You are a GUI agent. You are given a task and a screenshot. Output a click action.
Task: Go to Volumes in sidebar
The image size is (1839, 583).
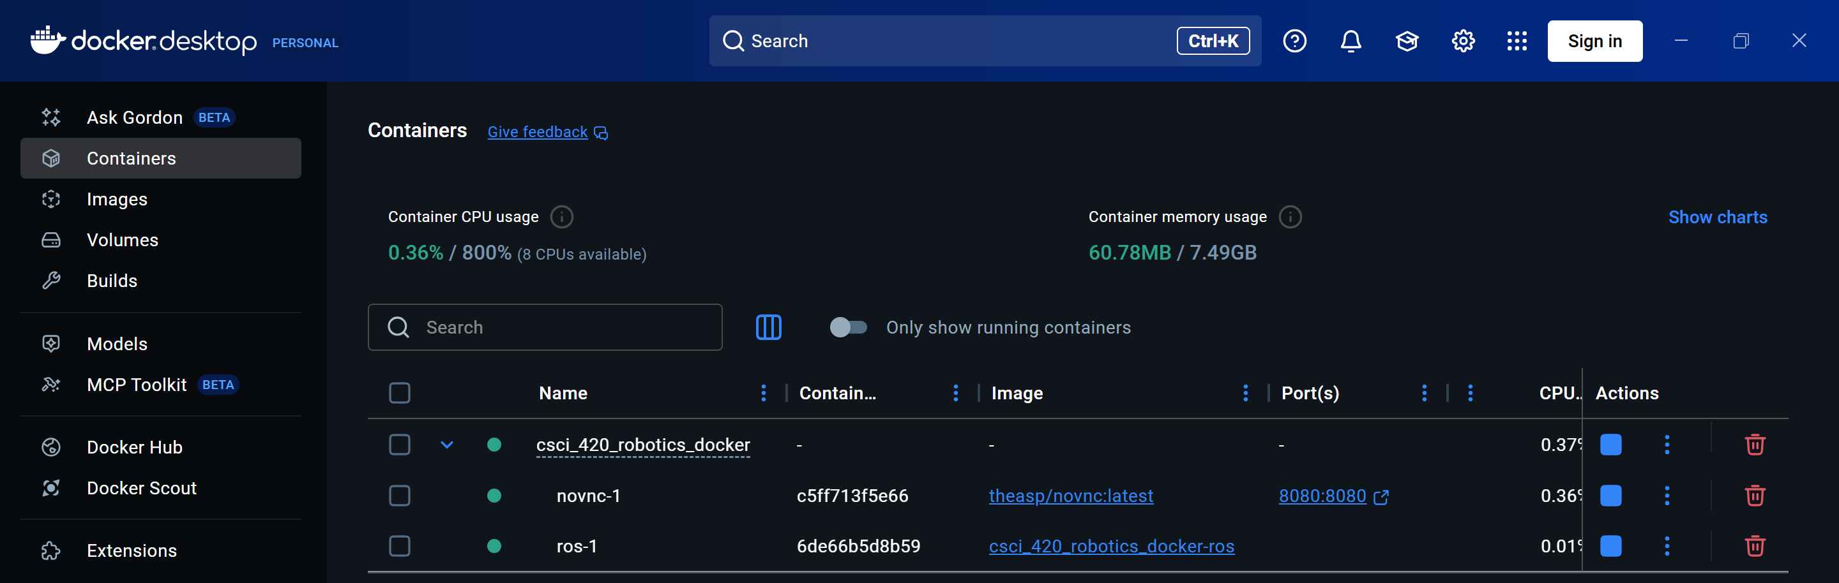point(161,239)
